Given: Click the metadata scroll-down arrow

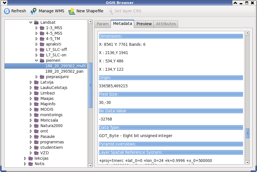Looking at the screenshot, I should pyautogui.click(x=247, y=162).
